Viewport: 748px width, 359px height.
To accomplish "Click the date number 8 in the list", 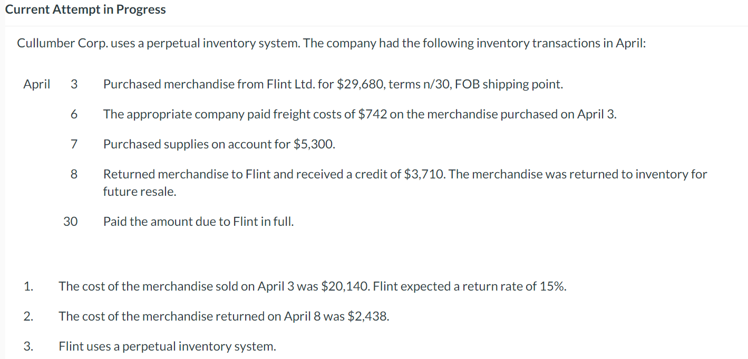I will pos(73,174).
